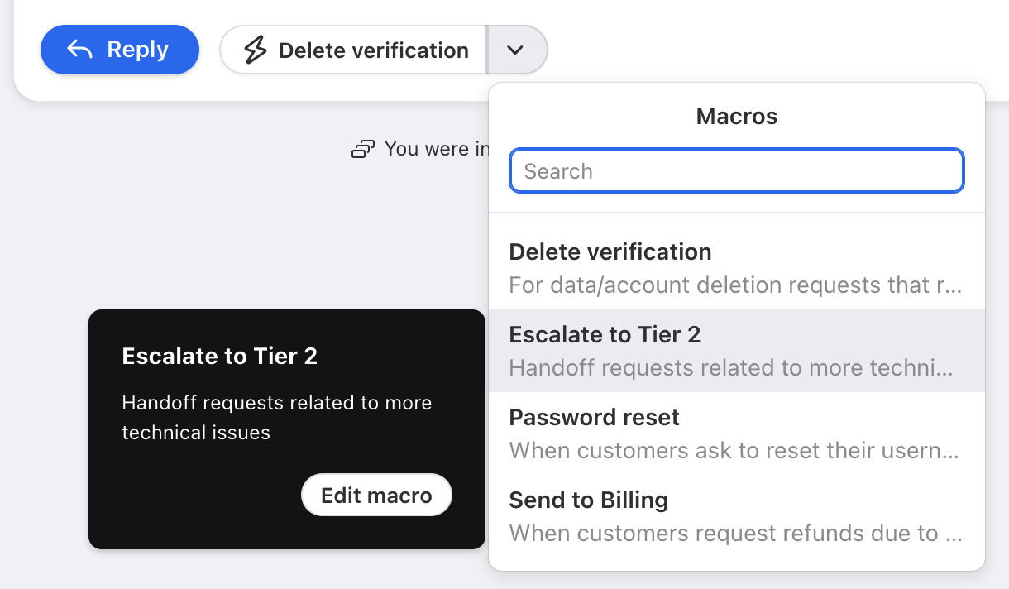Choose the Escalate to Tier 2 macro entry
The image size is (1009, 589).
tap(737, 351)
